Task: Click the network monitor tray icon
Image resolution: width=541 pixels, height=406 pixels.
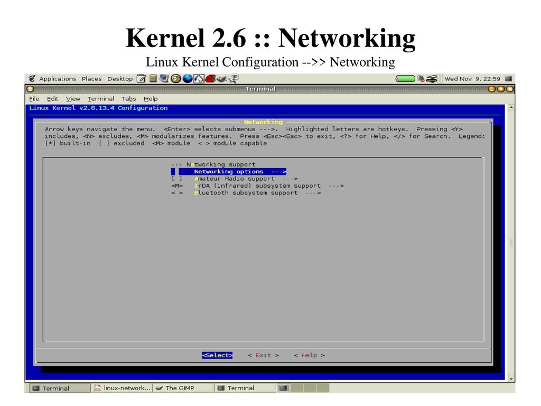Action: click(x=420, y=79)
